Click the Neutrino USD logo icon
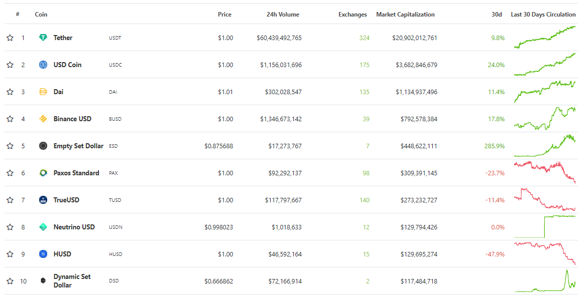The height and width of the screenshot is (296, 586). [43, 227]
